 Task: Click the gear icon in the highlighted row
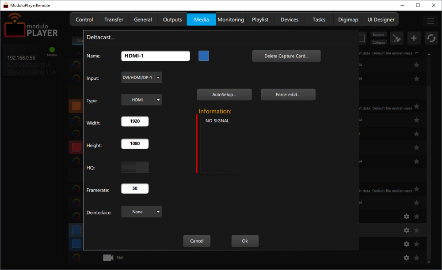[406, 230]
